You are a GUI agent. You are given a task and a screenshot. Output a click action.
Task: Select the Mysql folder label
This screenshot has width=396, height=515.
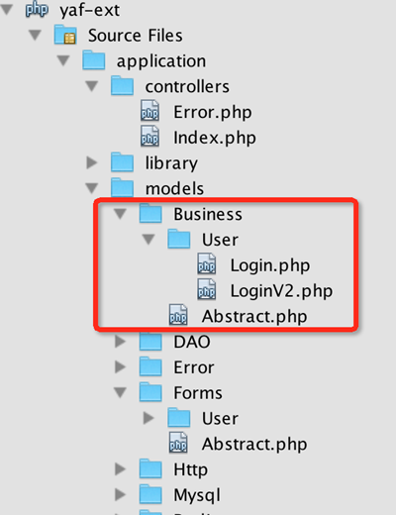[x=197, y=495]
